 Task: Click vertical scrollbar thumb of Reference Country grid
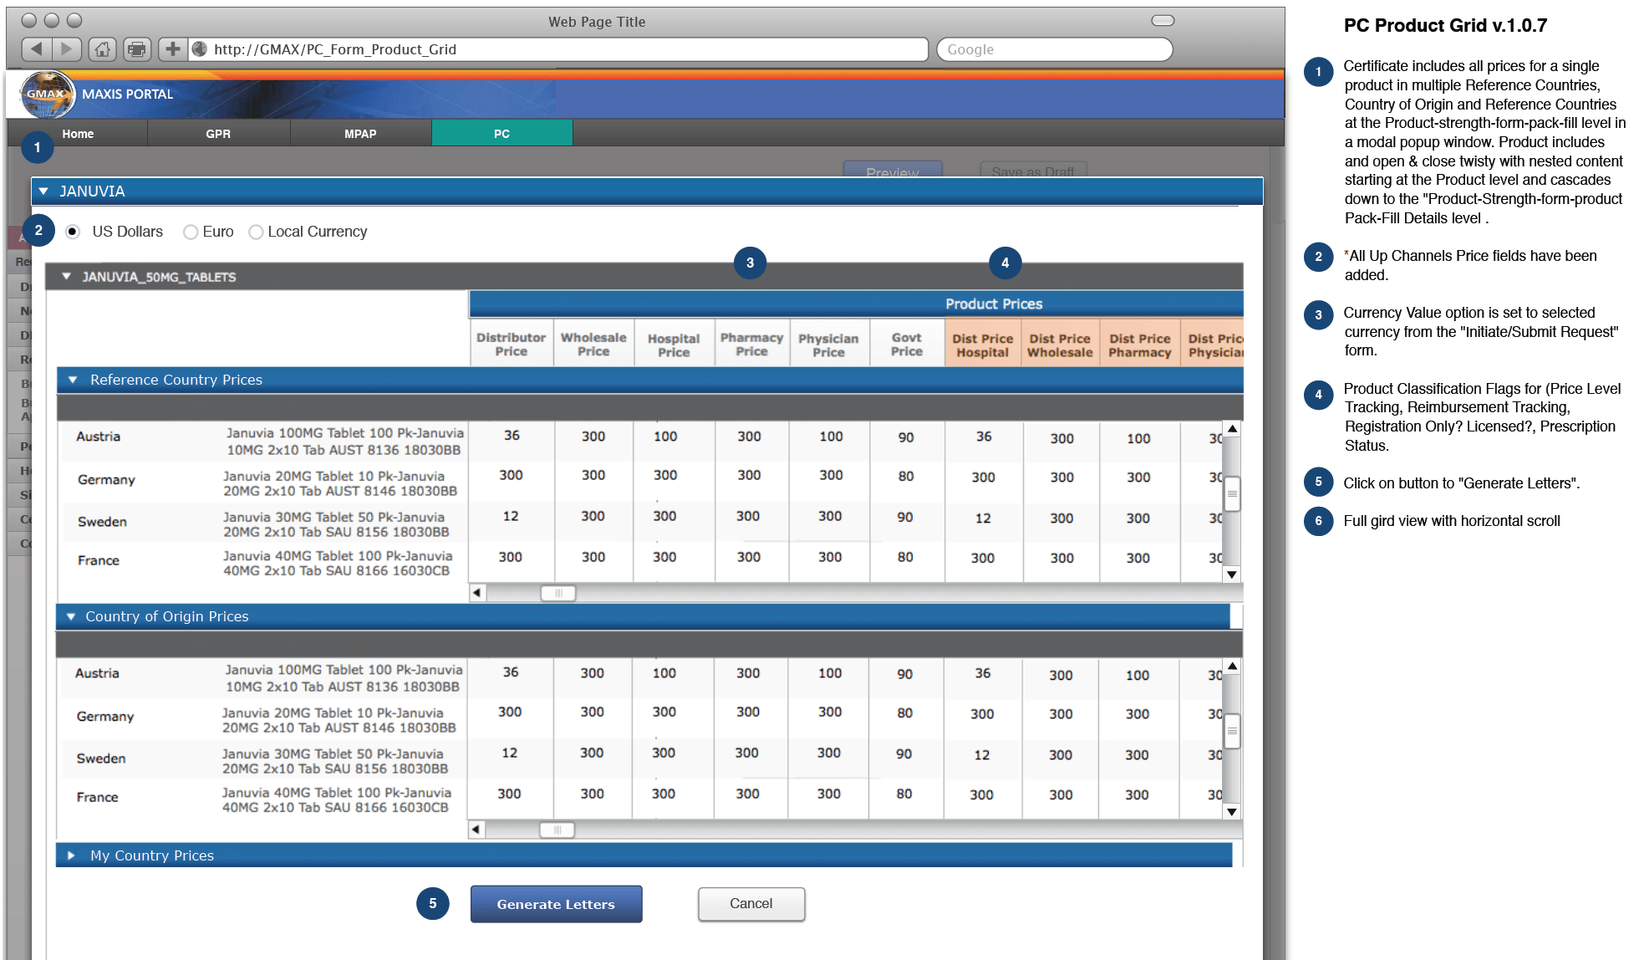point(1232,494)
